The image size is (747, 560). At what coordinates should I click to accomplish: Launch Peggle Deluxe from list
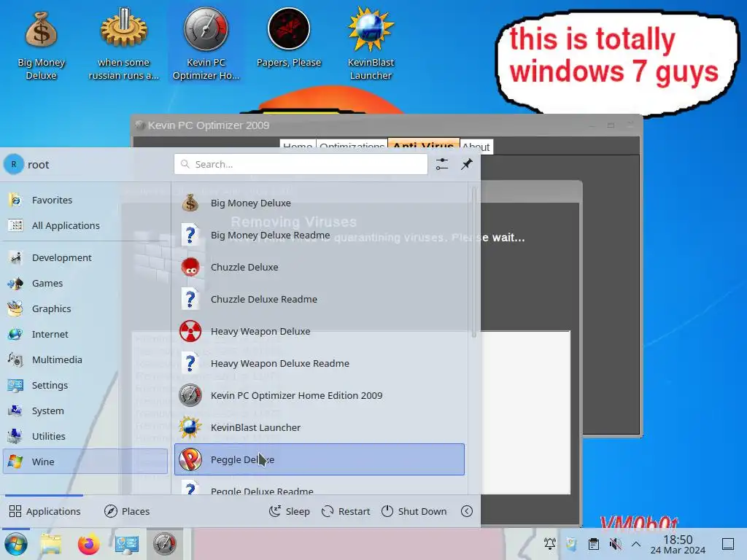coord(320,459)
